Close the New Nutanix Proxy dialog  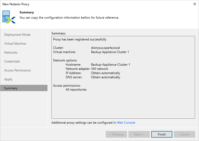point(195,4)
